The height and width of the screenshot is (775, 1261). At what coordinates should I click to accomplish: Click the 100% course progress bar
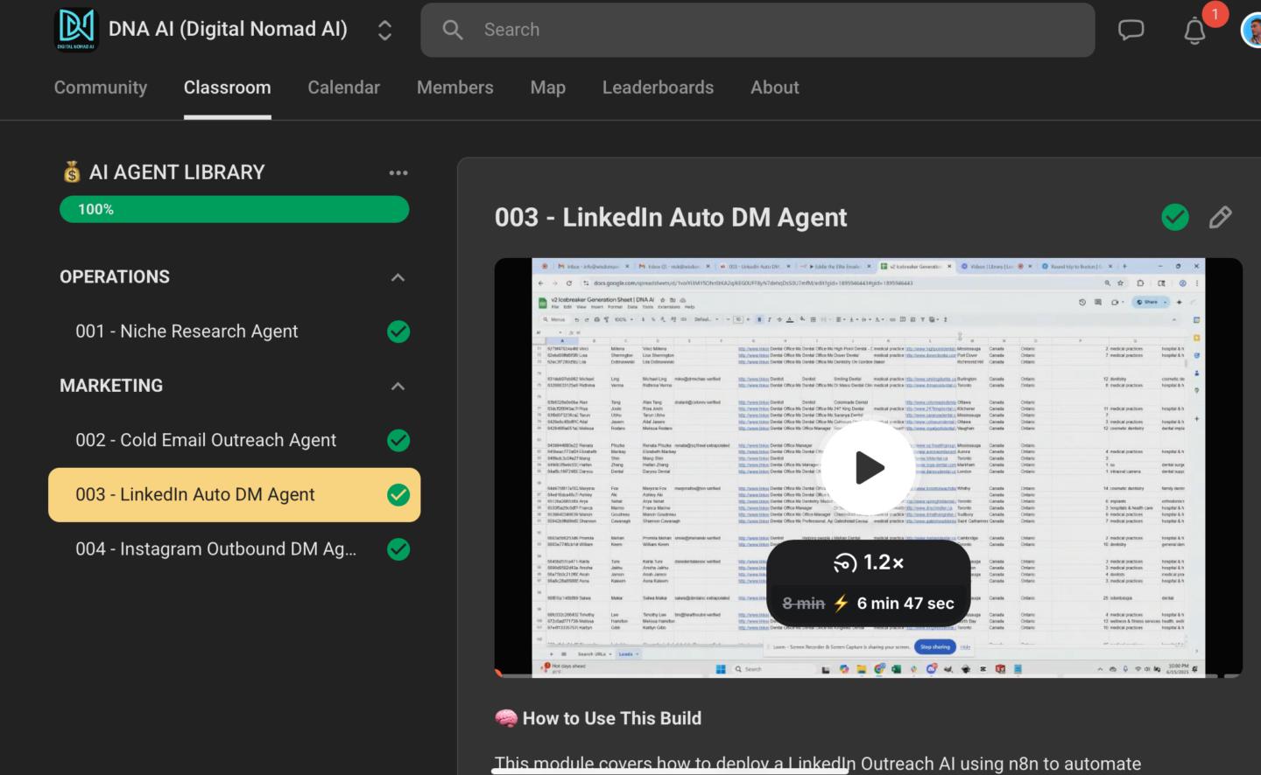click(x=234, y=209)
